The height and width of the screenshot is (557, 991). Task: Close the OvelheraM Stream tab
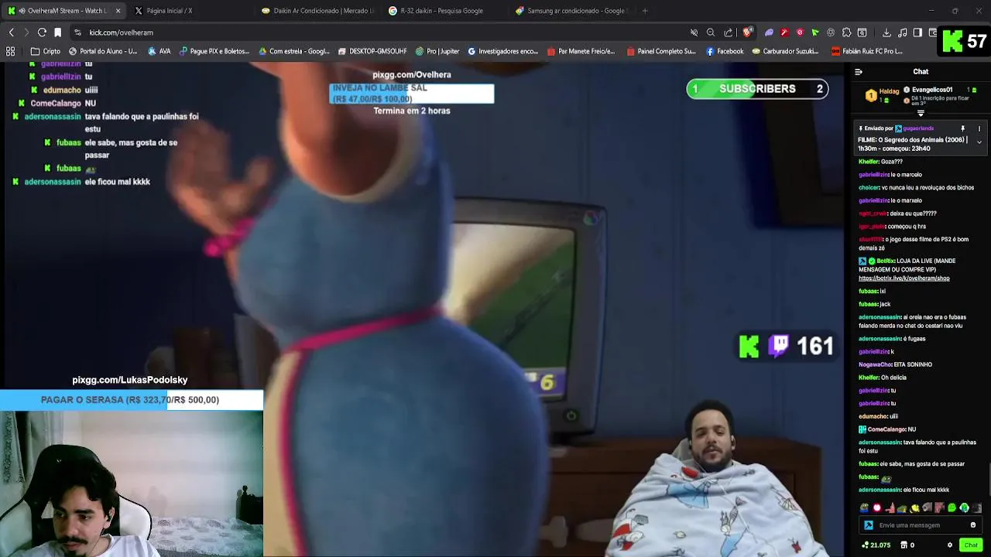point(118,11)
